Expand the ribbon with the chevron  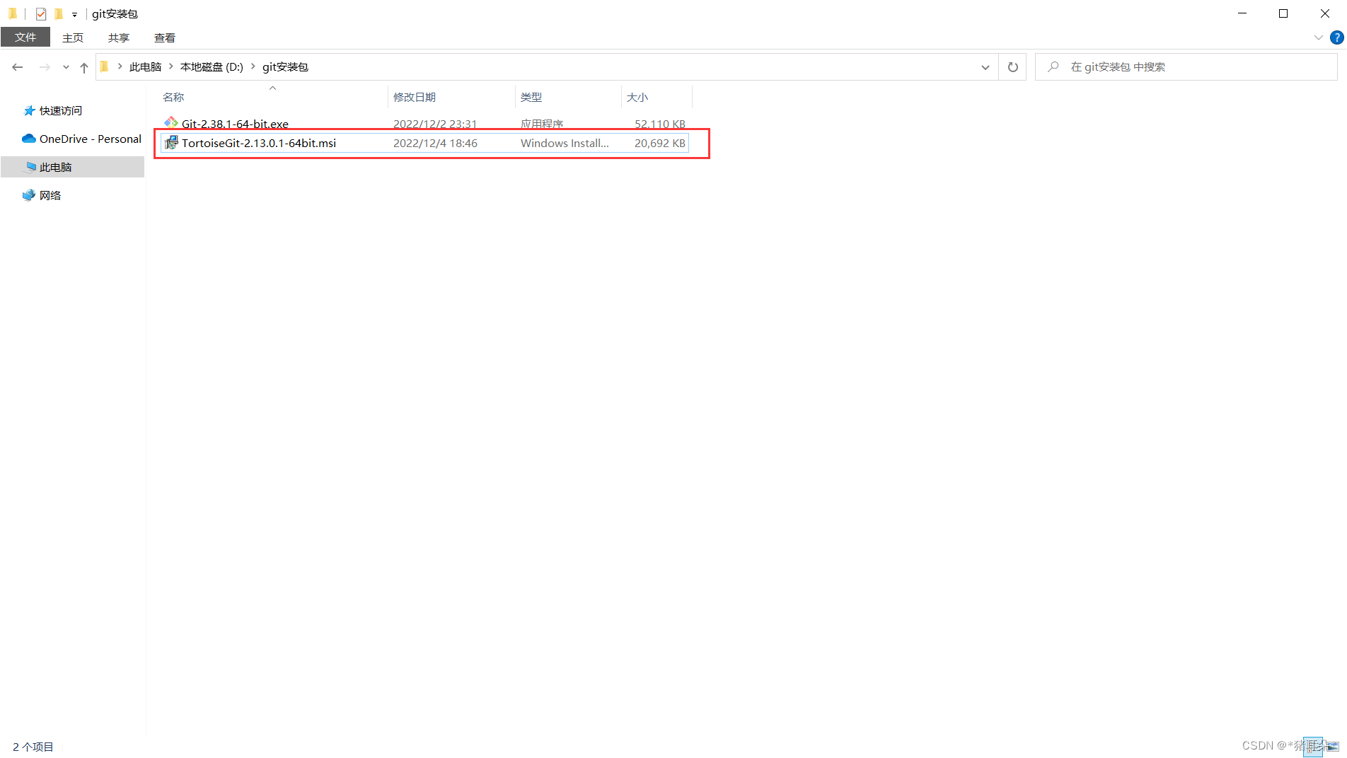click(x=1318, y=37)
